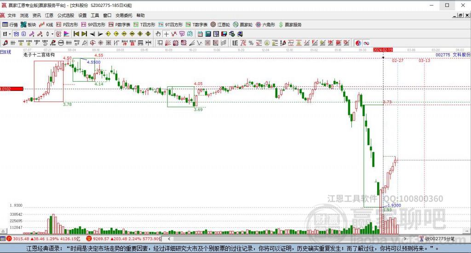Open the calculator icon
Screen dimensions: 471x253
click(x=208, y=34)
